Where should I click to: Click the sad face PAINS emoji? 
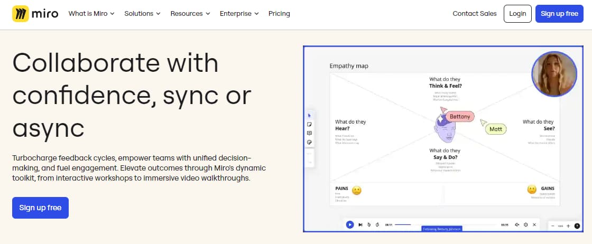(356, 190)
